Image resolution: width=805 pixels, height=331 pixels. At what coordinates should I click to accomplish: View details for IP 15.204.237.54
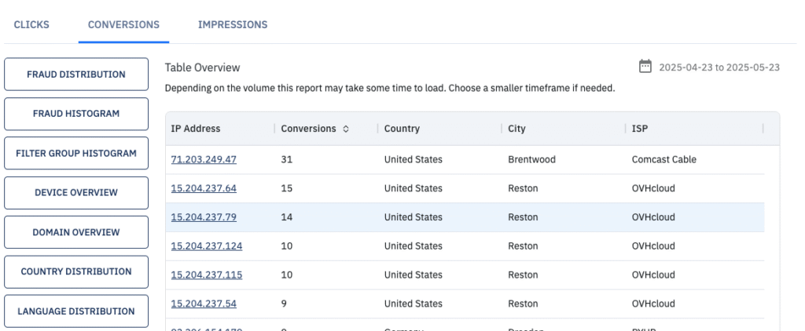[204, 304]
